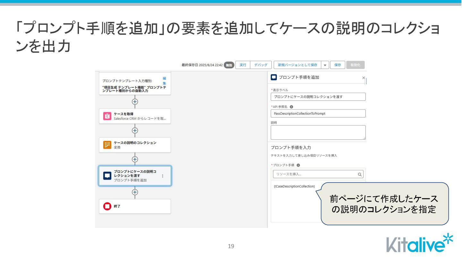Viewport: 462px width, 260px height.
Task: Click the 保存 (Save) button
Action: click(x=338, y=65)
